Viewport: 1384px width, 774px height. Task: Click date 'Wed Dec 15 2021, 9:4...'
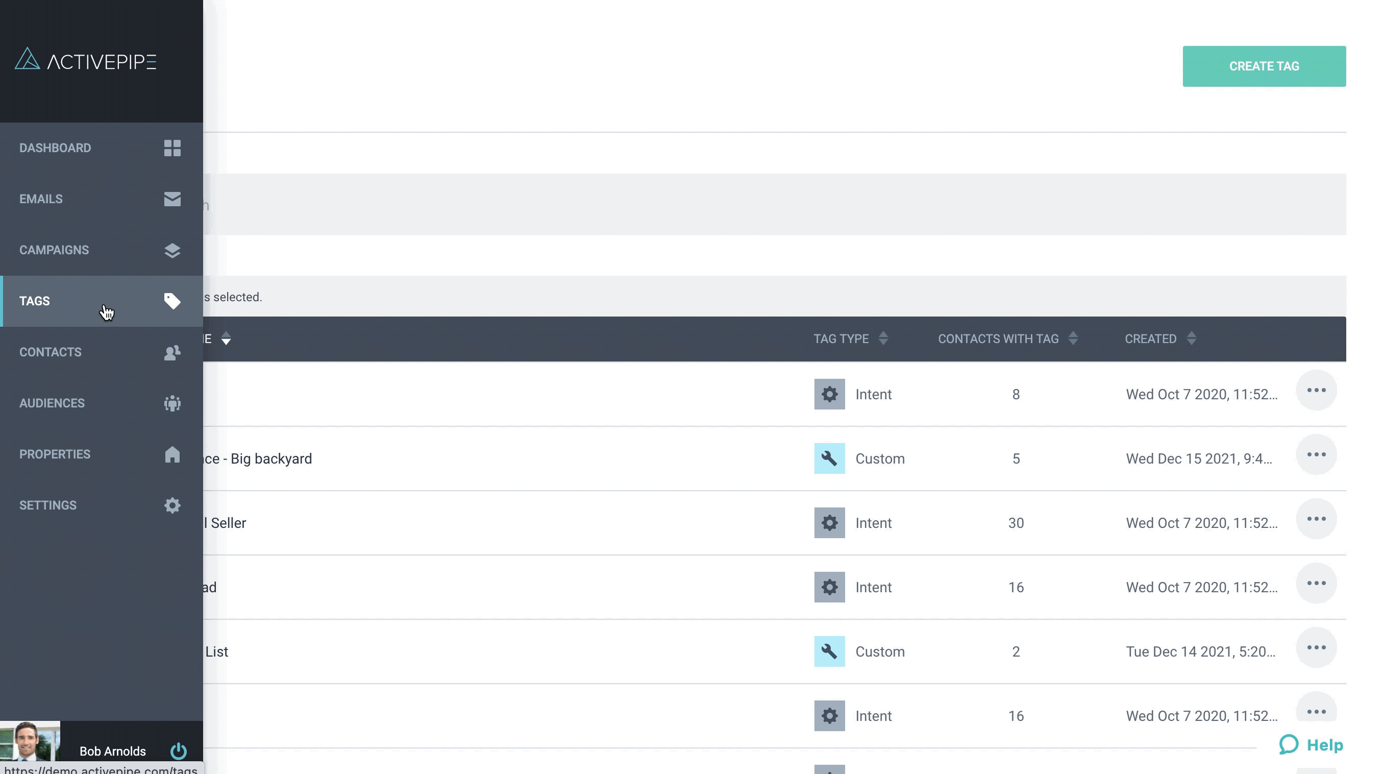[x=1199, y=458]
